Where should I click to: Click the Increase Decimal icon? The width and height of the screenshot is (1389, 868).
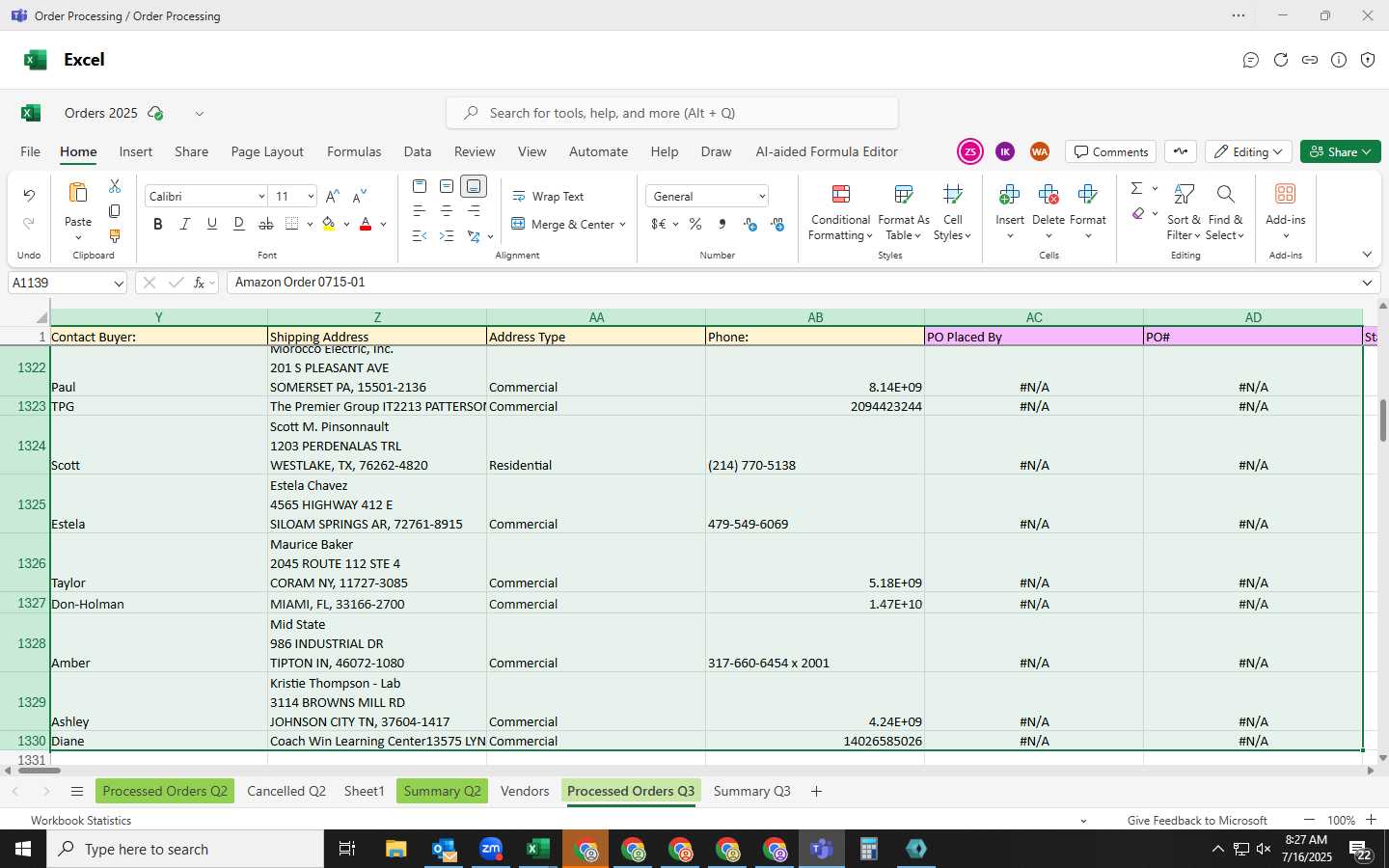point(750,224)
